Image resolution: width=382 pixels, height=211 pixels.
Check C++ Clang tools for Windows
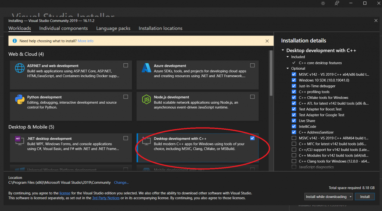tap(294, 161)
